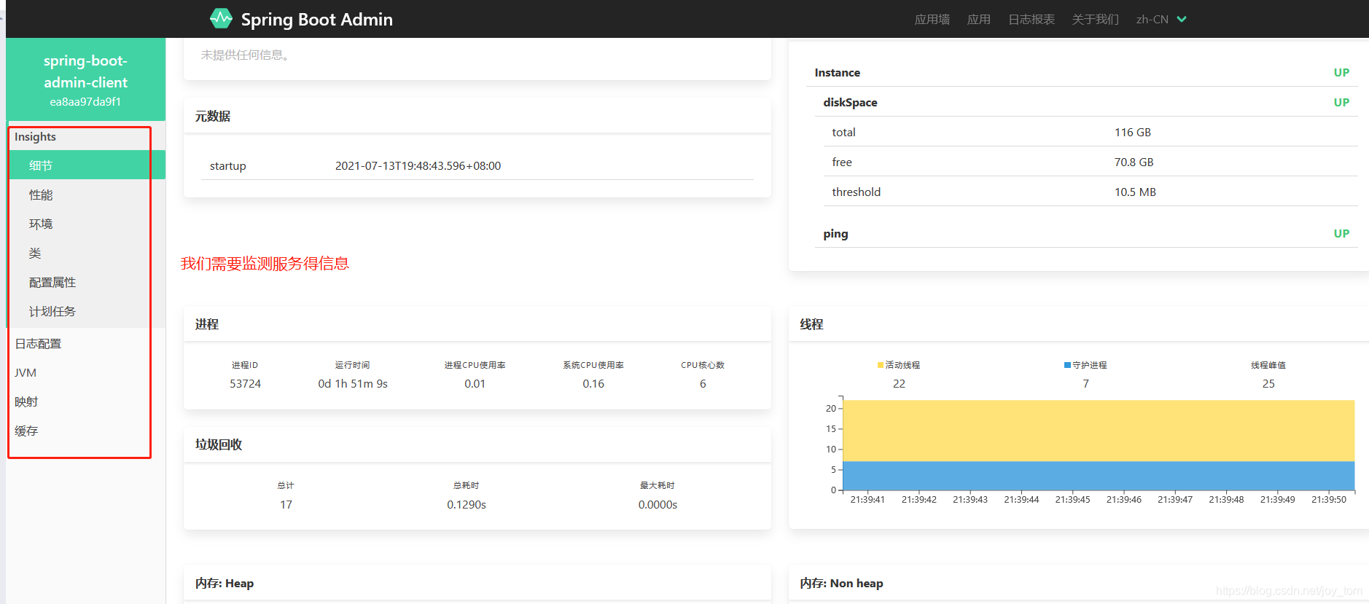Click the 内存: Non heap panel header
The height and width of the screenshot is (604, 1369).
(1079, 583)
